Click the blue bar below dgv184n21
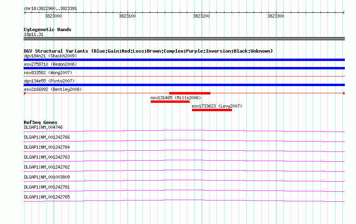 (184, 60)
